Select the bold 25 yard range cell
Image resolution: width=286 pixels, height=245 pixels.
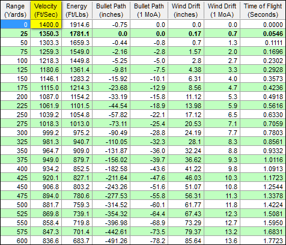[x=16, y=34]
